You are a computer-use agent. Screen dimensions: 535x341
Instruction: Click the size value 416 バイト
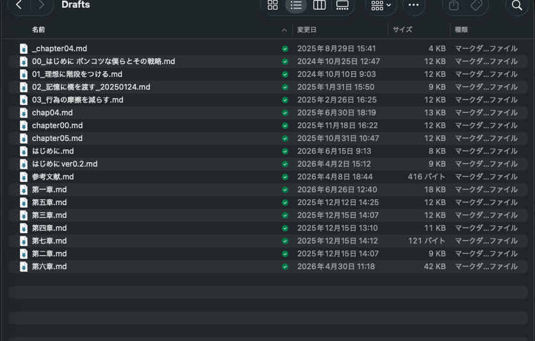tap(427, 177)
